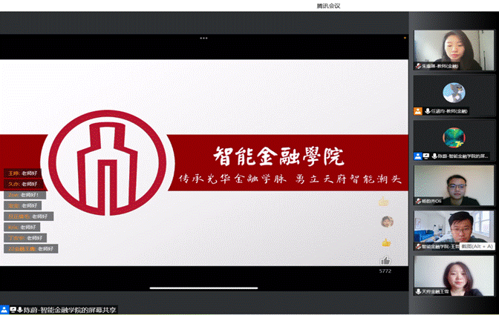Click the microphone icon on the Tom cat avatar tile
499x315 pixels.
(428, 111)
